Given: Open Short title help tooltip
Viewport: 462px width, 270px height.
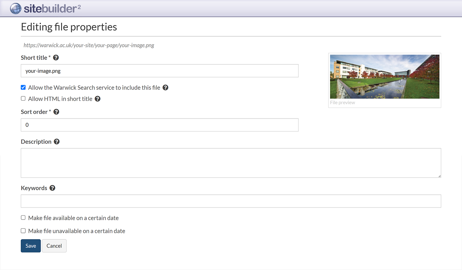Looking at the screenshot, I should (56, 57).
